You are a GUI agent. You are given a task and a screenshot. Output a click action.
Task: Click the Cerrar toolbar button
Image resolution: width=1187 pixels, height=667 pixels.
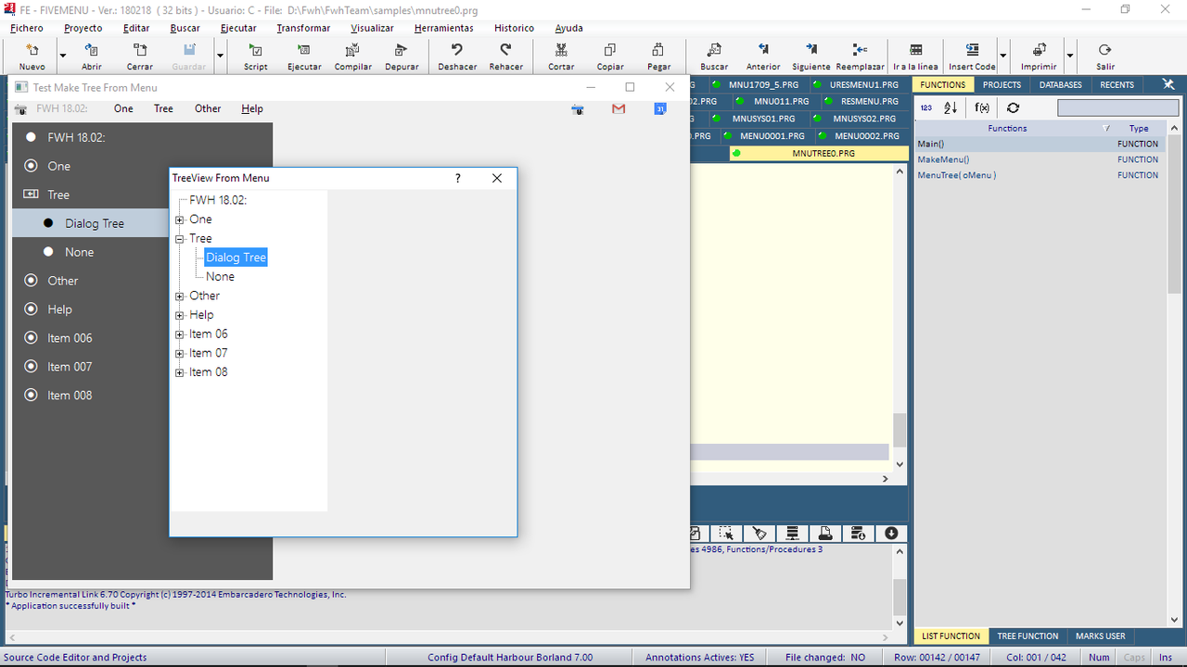coord(140,56)
